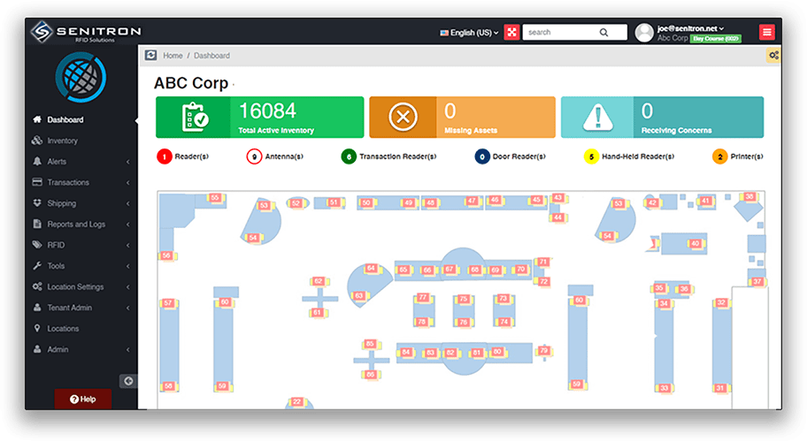Select Locations in the sidebar menu

[x=63, y=329]
